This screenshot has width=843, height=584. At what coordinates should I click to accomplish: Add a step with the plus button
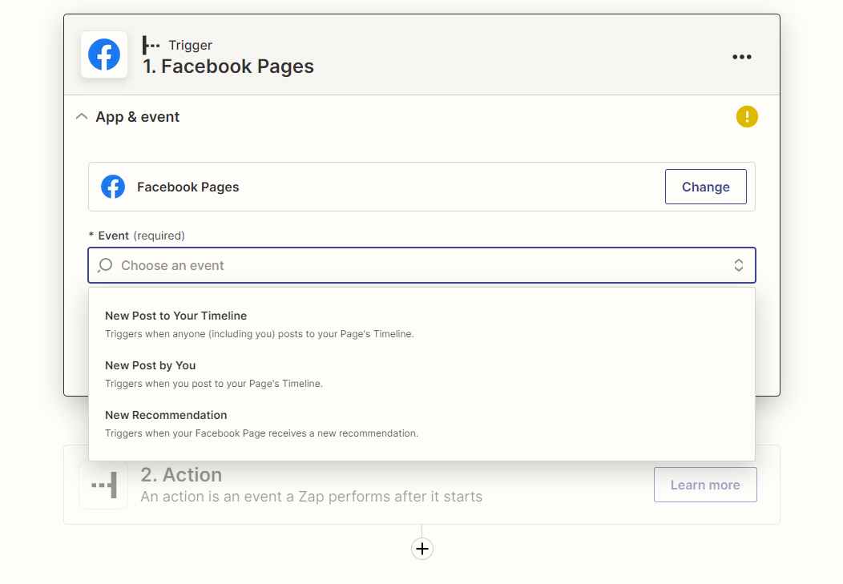(x=422, y=549)
